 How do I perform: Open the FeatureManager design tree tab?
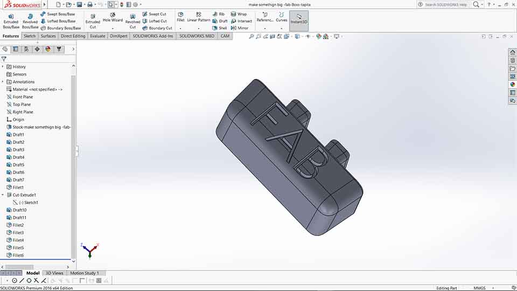click(5, 49)
